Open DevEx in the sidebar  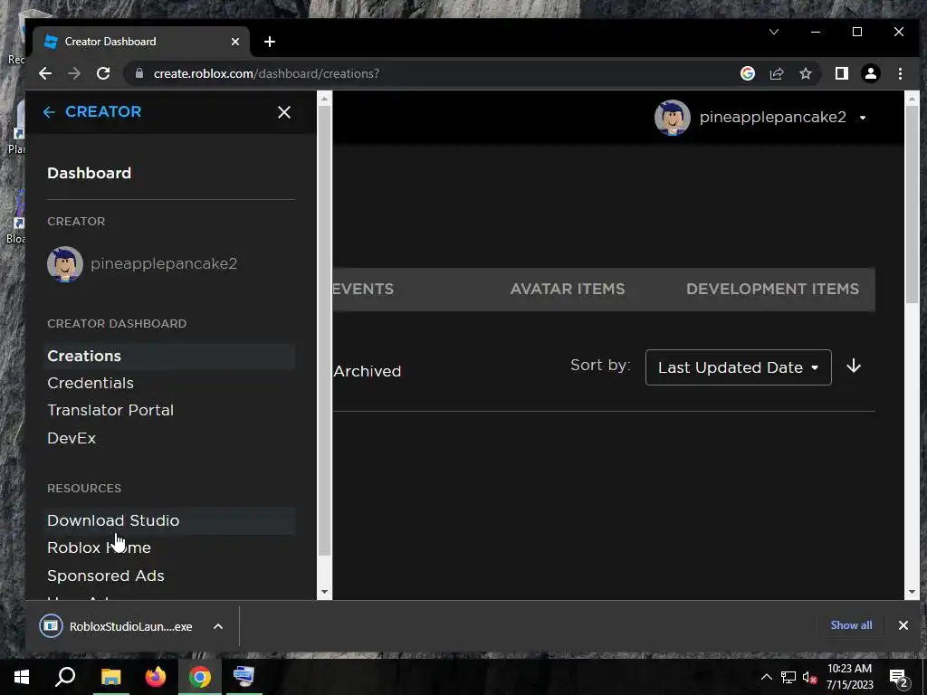(72, 438)
